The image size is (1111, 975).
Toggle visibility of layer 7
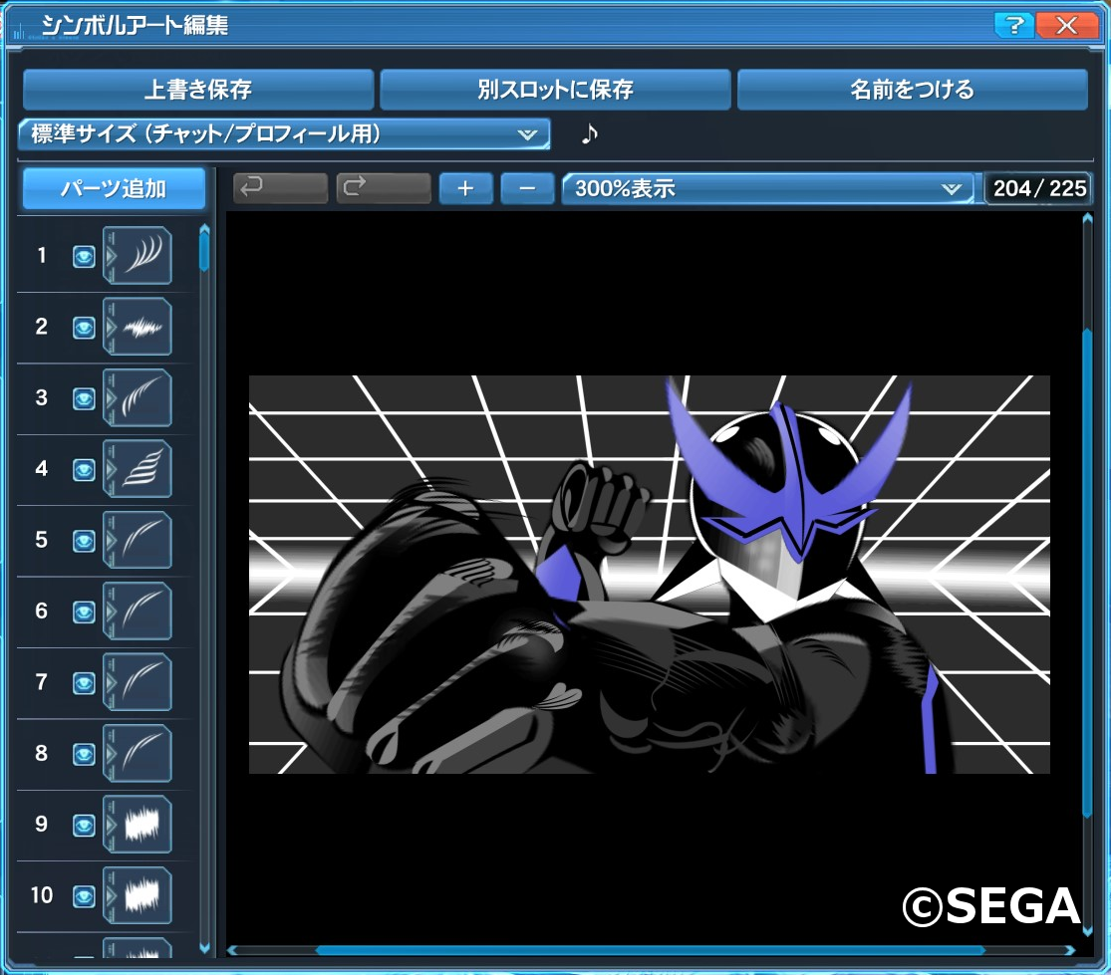[x=84, y=683]
